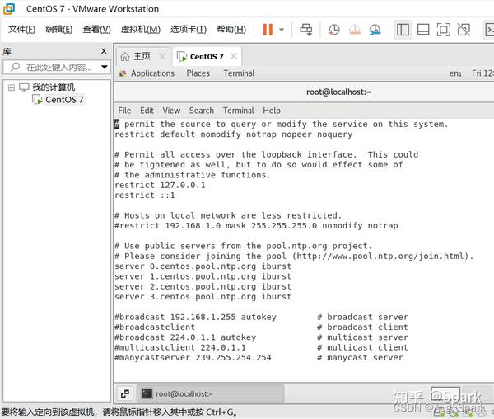Revert to the previous snapshot icon
494x419 pixels.
[x=355, y=30]
